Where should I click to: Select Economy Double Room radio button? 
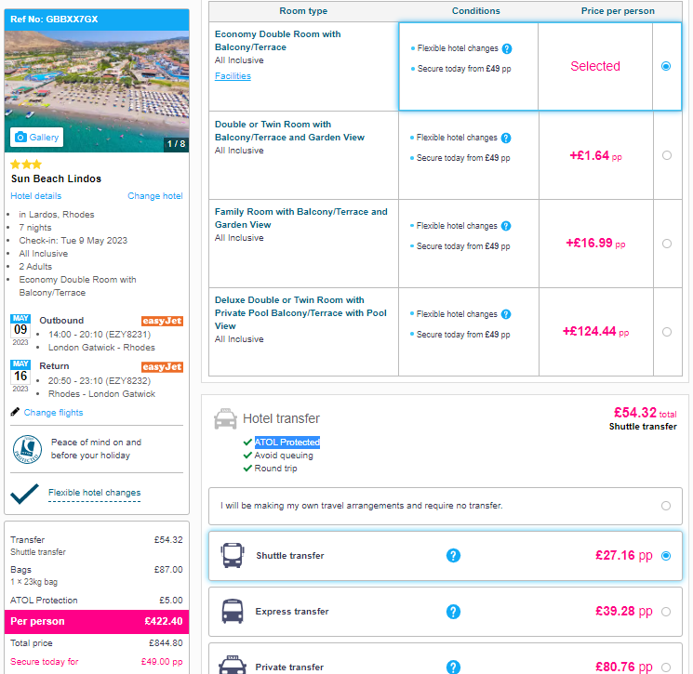(x=666, y=66)
